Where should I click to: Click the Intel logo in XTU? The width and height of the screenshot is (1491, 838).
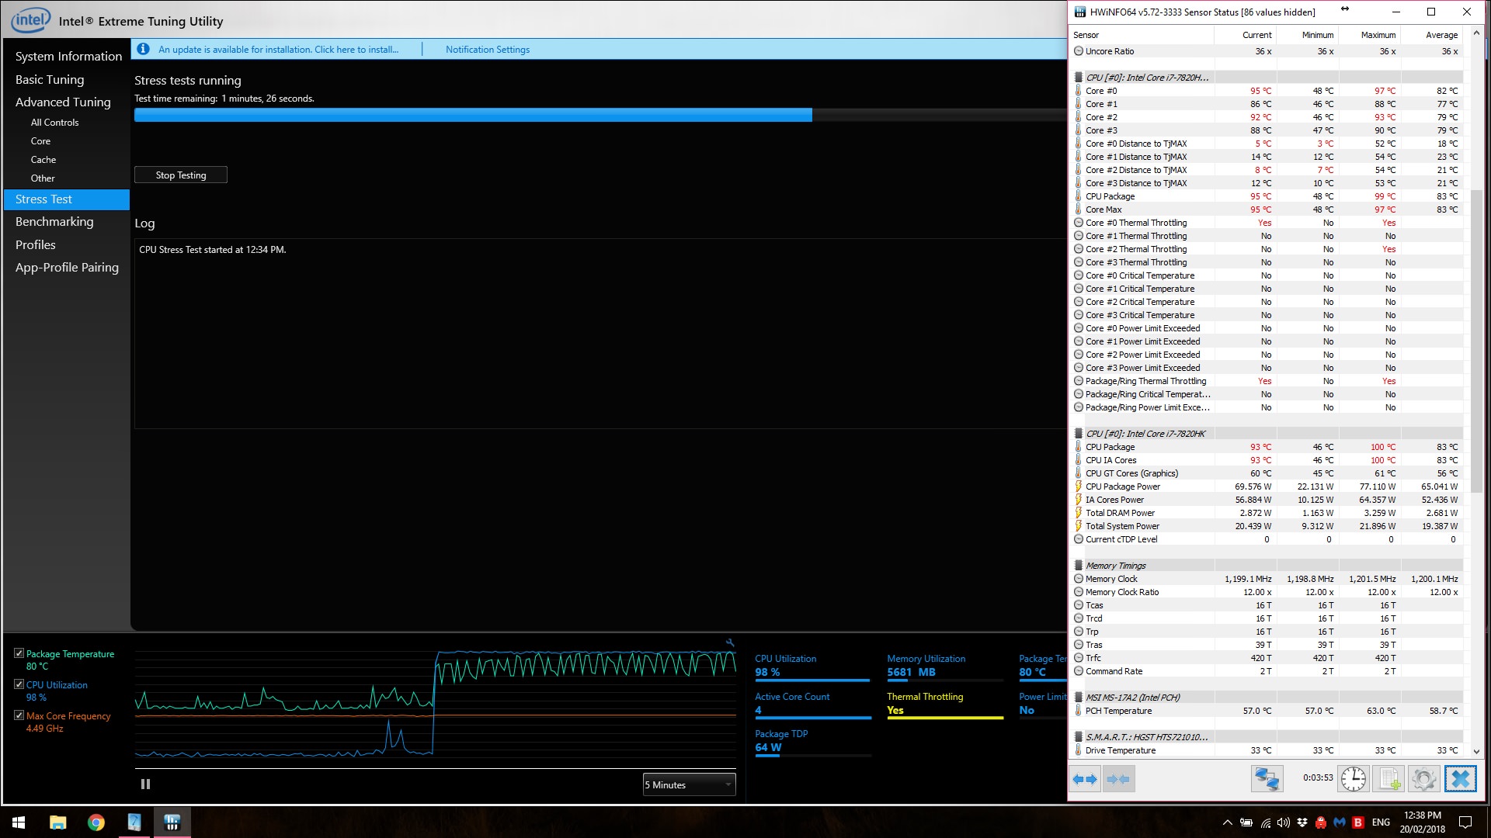(30, 20)
